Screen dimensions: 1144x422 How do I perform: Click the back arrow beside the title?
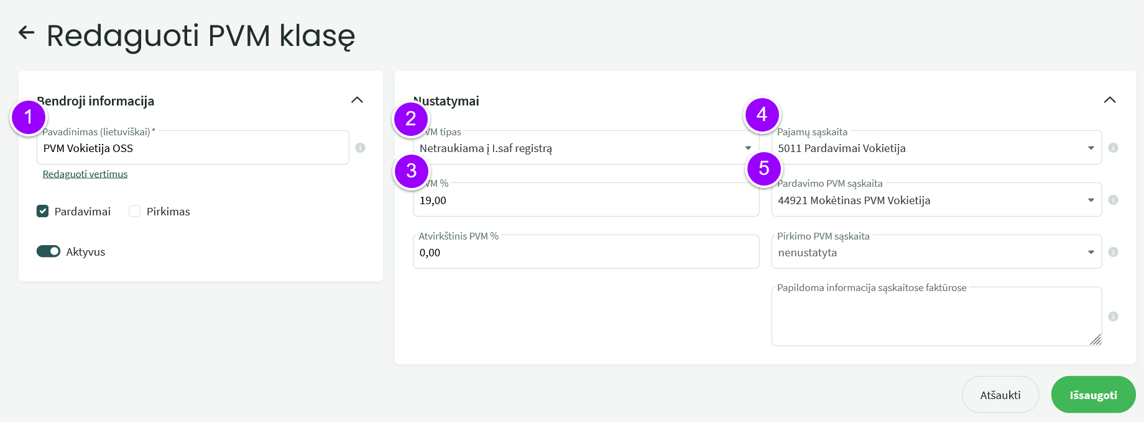coord(26,32)
